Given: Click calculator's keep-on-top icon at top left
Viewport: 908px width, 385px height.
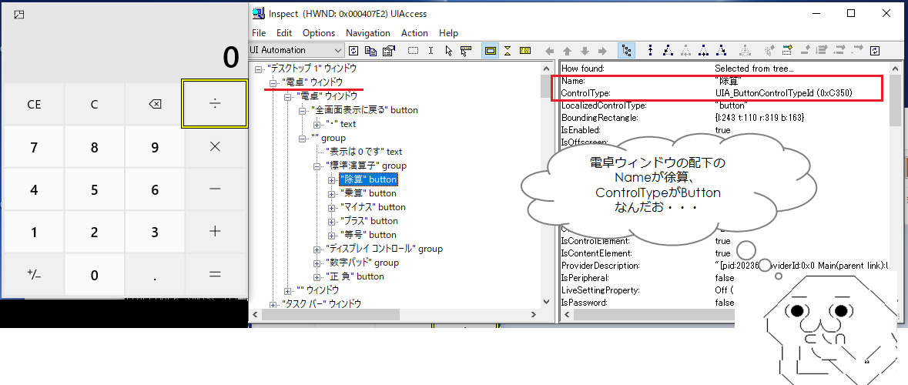Looking at the screenshot, I should pos(19,15).
